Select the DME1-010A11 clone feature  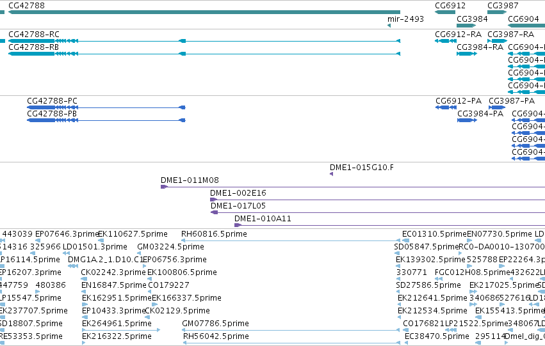click(389, 225)
